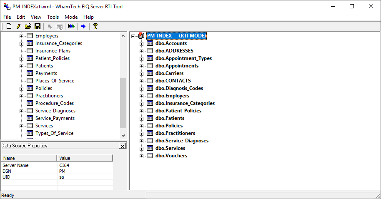Click the table icon beside dbo.Patients
The image size is (381, 199).
[x=150, y=118]
